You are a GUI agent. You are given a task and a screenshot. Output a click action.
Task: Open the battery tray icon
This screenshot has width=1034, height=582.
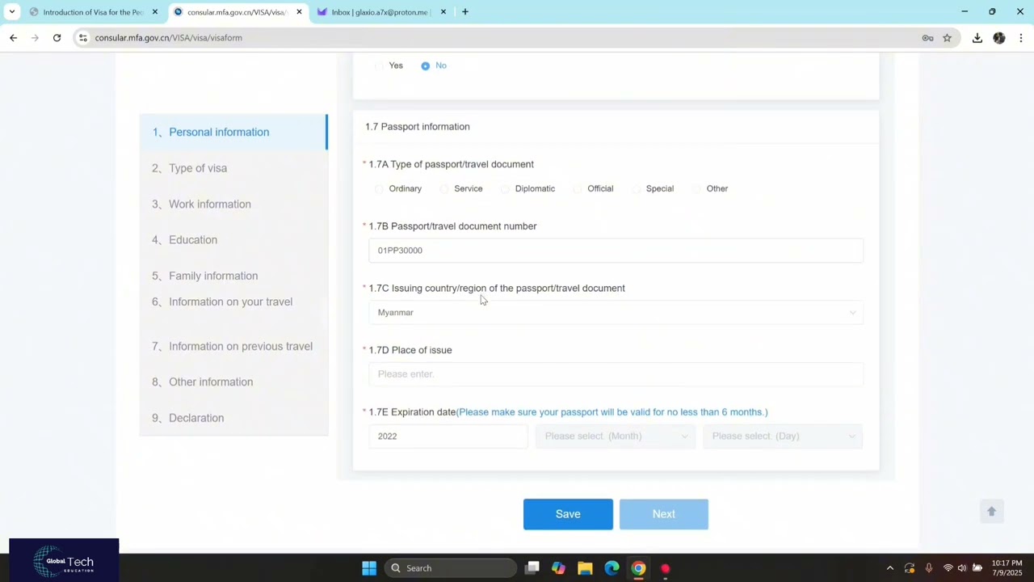[x=977, y=568]
